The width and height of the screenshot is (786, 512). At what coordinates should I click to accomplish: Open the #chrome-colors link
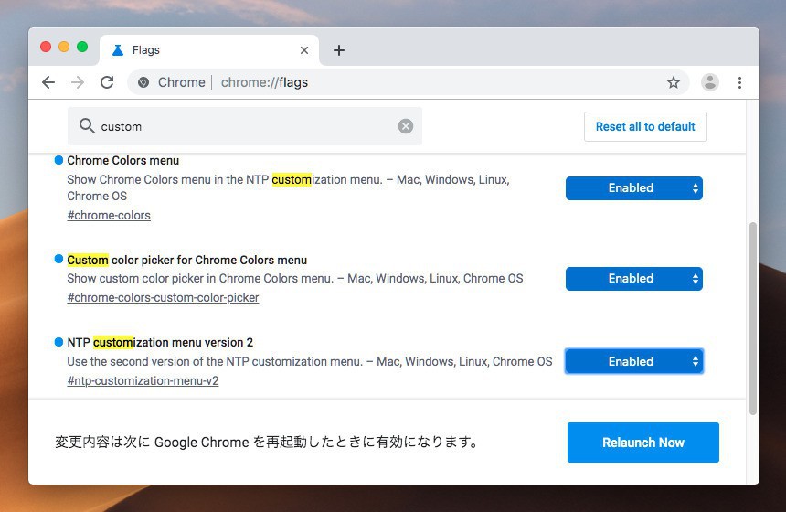point(109,215)
